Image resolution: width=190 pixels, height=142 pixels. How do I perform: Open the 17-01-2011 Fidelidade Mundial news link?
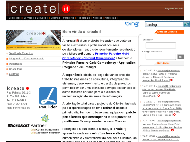pyautogui.click(x=162, y=91)
